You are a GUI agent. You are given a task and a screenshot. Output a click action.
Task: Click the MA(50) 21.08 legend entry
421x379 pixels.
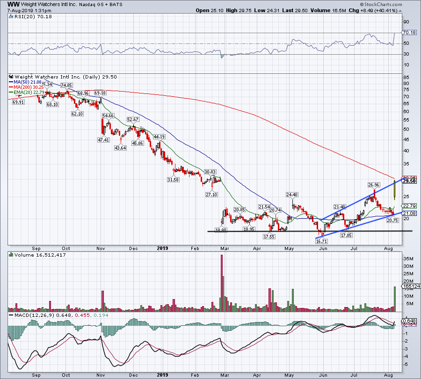click(x=26, y=82)
